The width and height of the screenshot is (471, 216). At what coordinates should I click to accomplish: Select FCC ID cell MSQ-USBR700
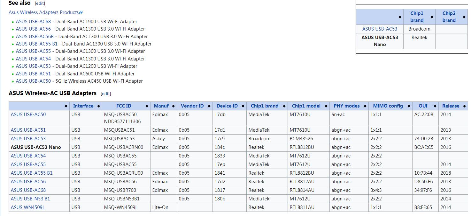coord(126,190)
